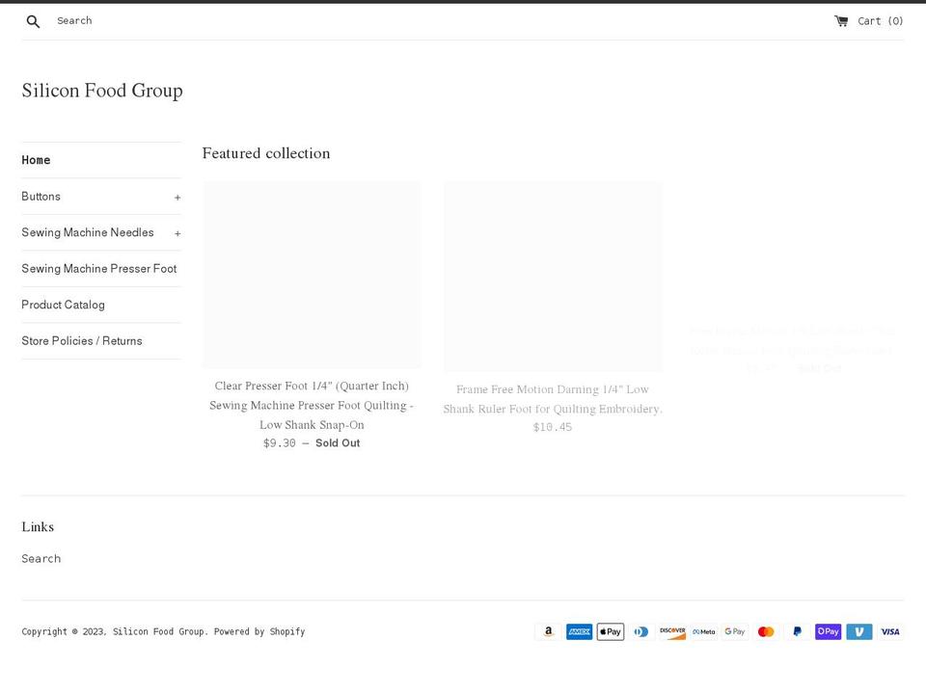926x694 pixels.
Task: Click the footer Search link
Action: (41, 558)
